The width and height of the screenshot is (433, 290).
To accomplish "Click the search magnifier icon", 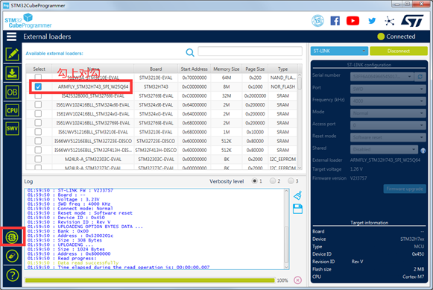I will click(x=190, y=52).
